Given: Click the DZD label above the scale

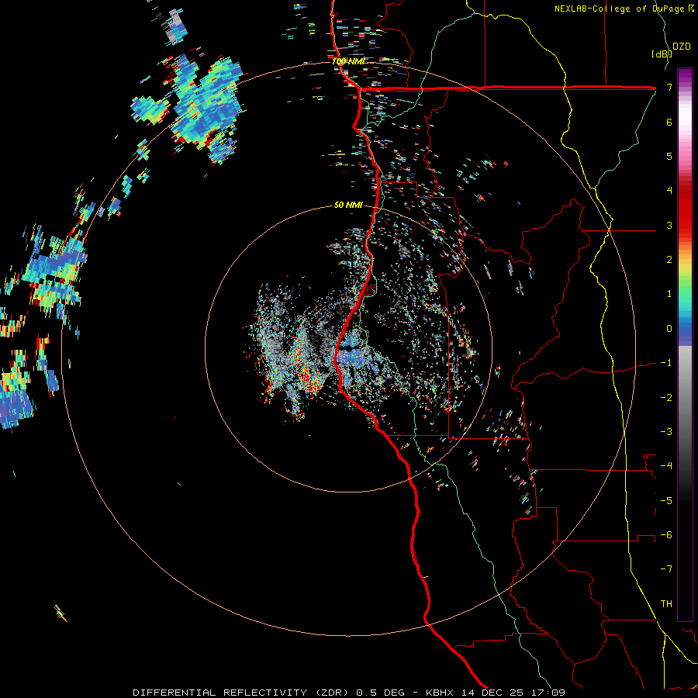Looking at the screenshot, I should pyautogui.click(x=682, y=47).
